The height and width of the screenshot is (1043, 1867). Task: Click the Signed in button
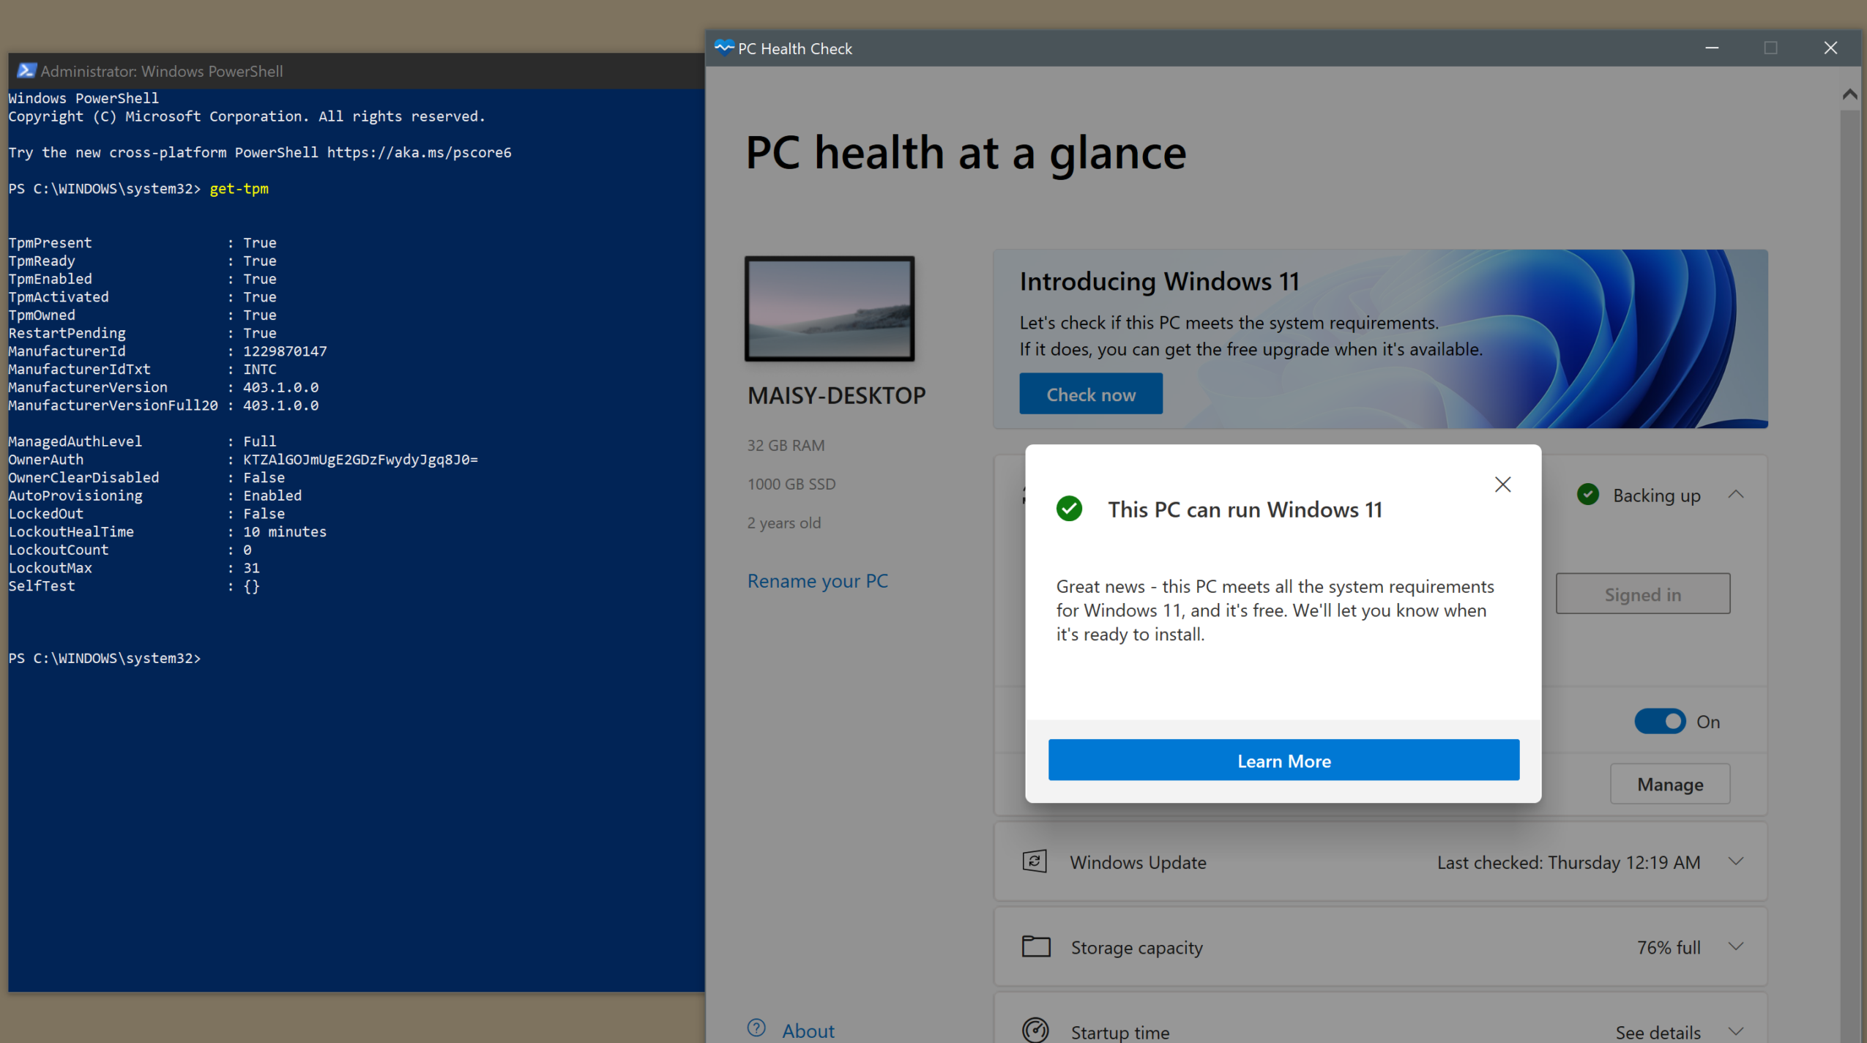[1643, 594]
